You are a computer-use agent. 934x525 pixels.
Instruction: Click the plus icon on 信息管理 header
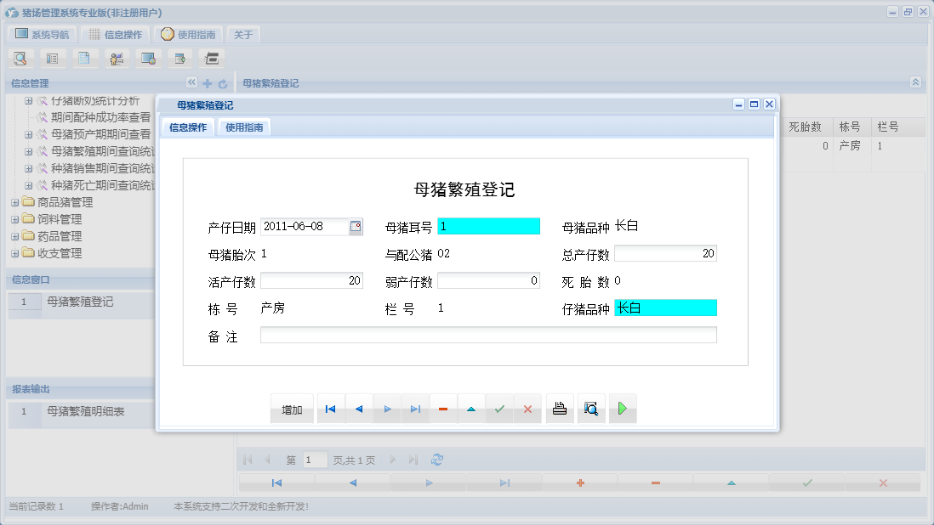pos(208,82)
